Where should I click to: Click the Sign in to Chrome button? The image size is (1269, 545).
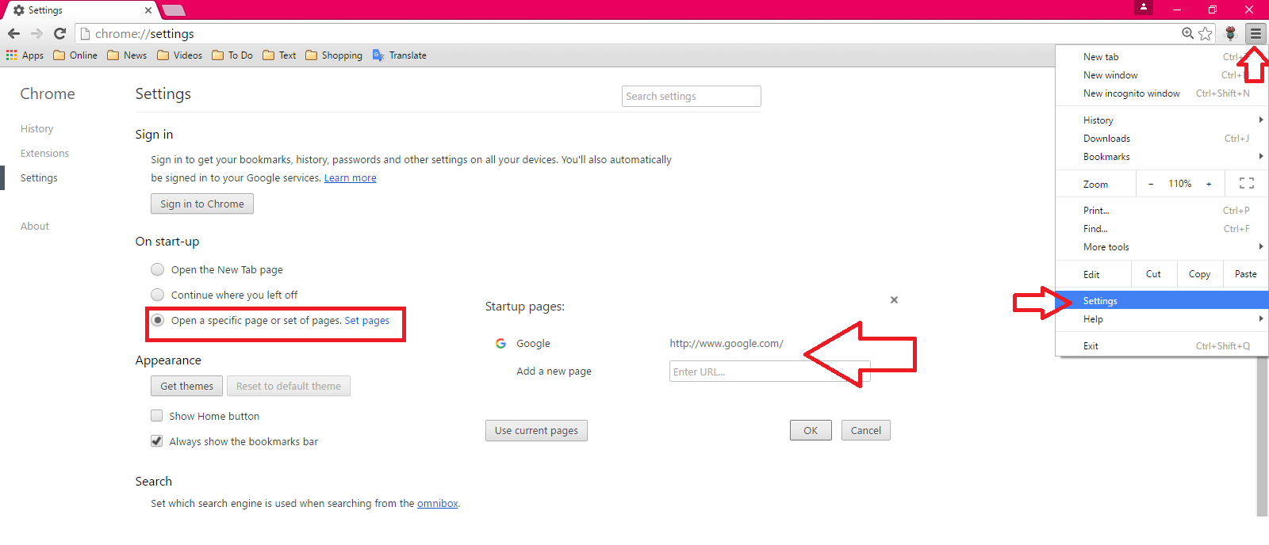point(202,204)
